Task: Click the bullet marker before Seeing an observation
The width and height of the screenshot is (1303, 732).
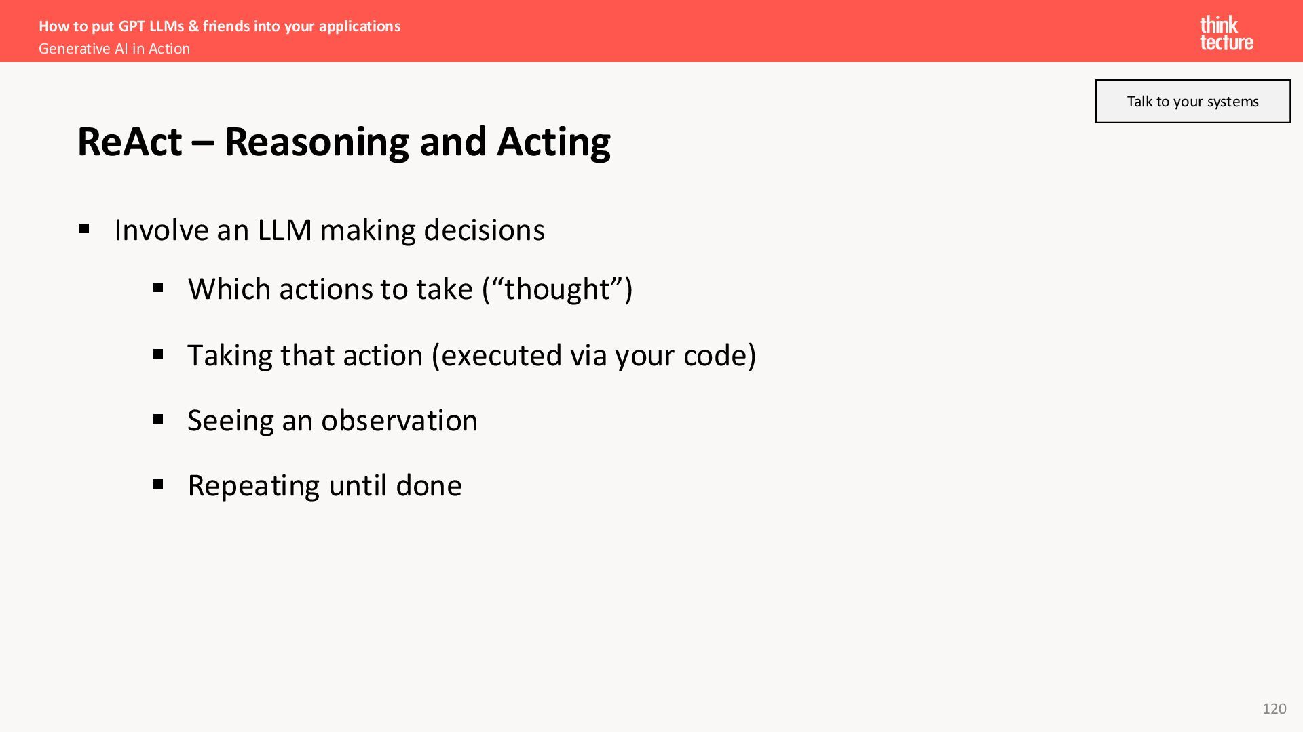Action: pos(159,420)
